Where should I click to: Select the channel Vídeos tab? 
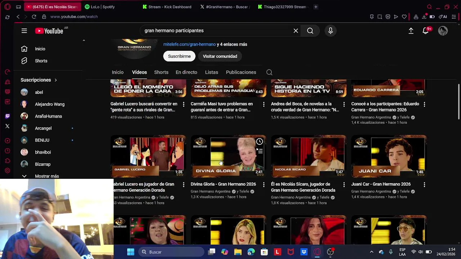[x=139, y=72]
